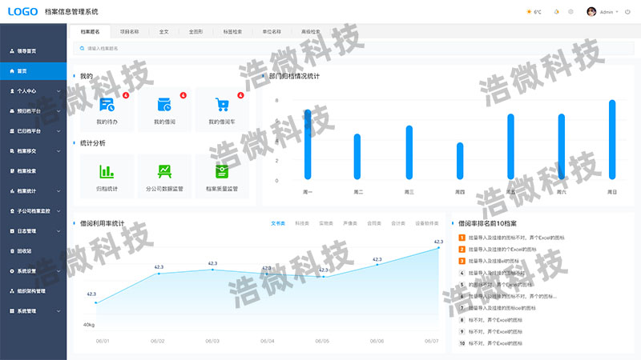The image size is (641, 360).
Task: Select the 会计类 chart filter
Action: tap(398, 223)
